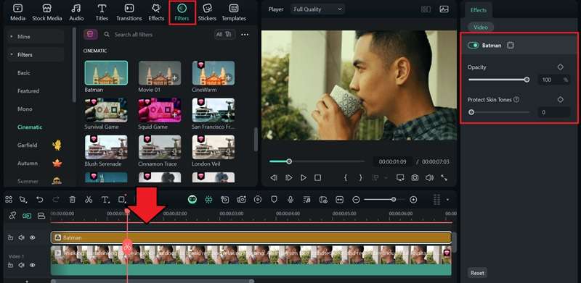Mute the Video 1 track

tap(22, 265)
